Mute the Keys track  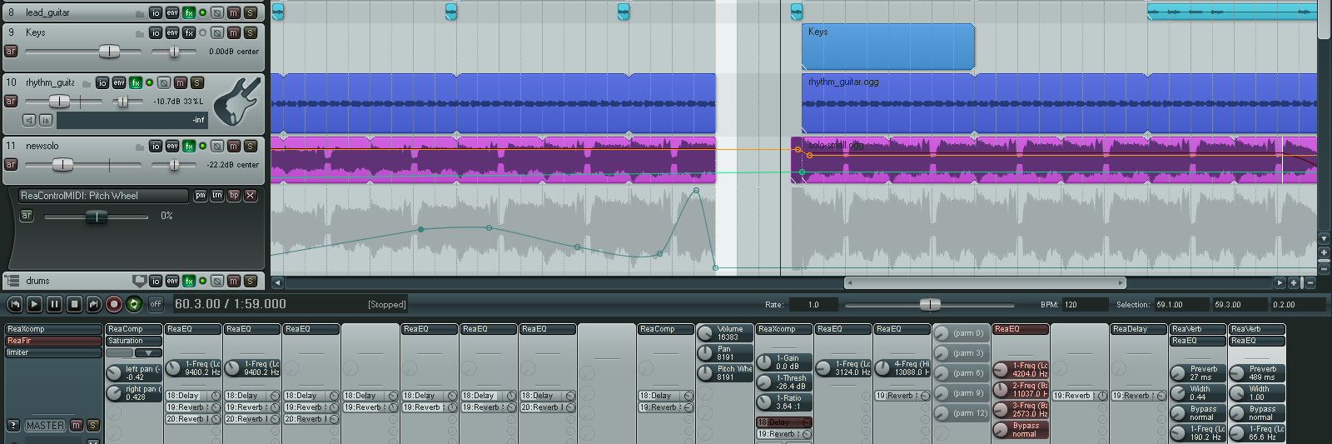234,32
